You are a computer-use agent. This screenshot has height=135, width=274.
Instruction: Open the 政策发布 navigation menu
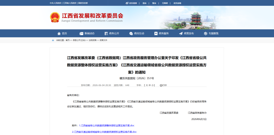[x=186, y=34]
